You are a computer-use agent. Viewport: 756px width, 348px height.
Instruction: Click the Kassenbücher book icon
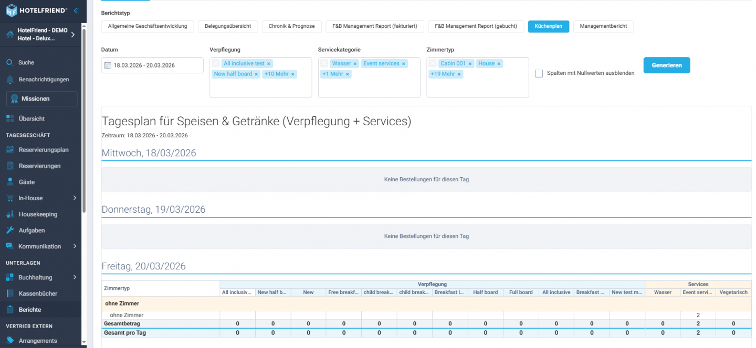[9, 293]
